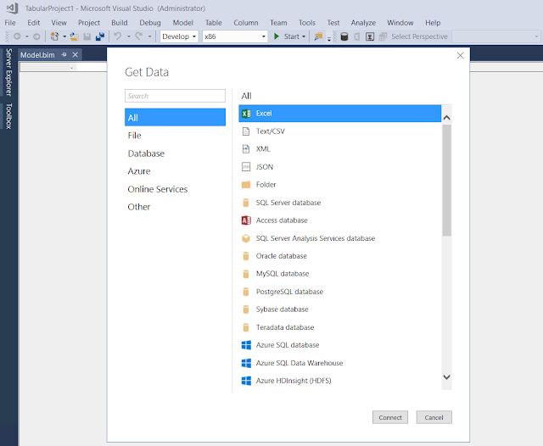Expand the Start button dropdown arrow

click(304, 36)
